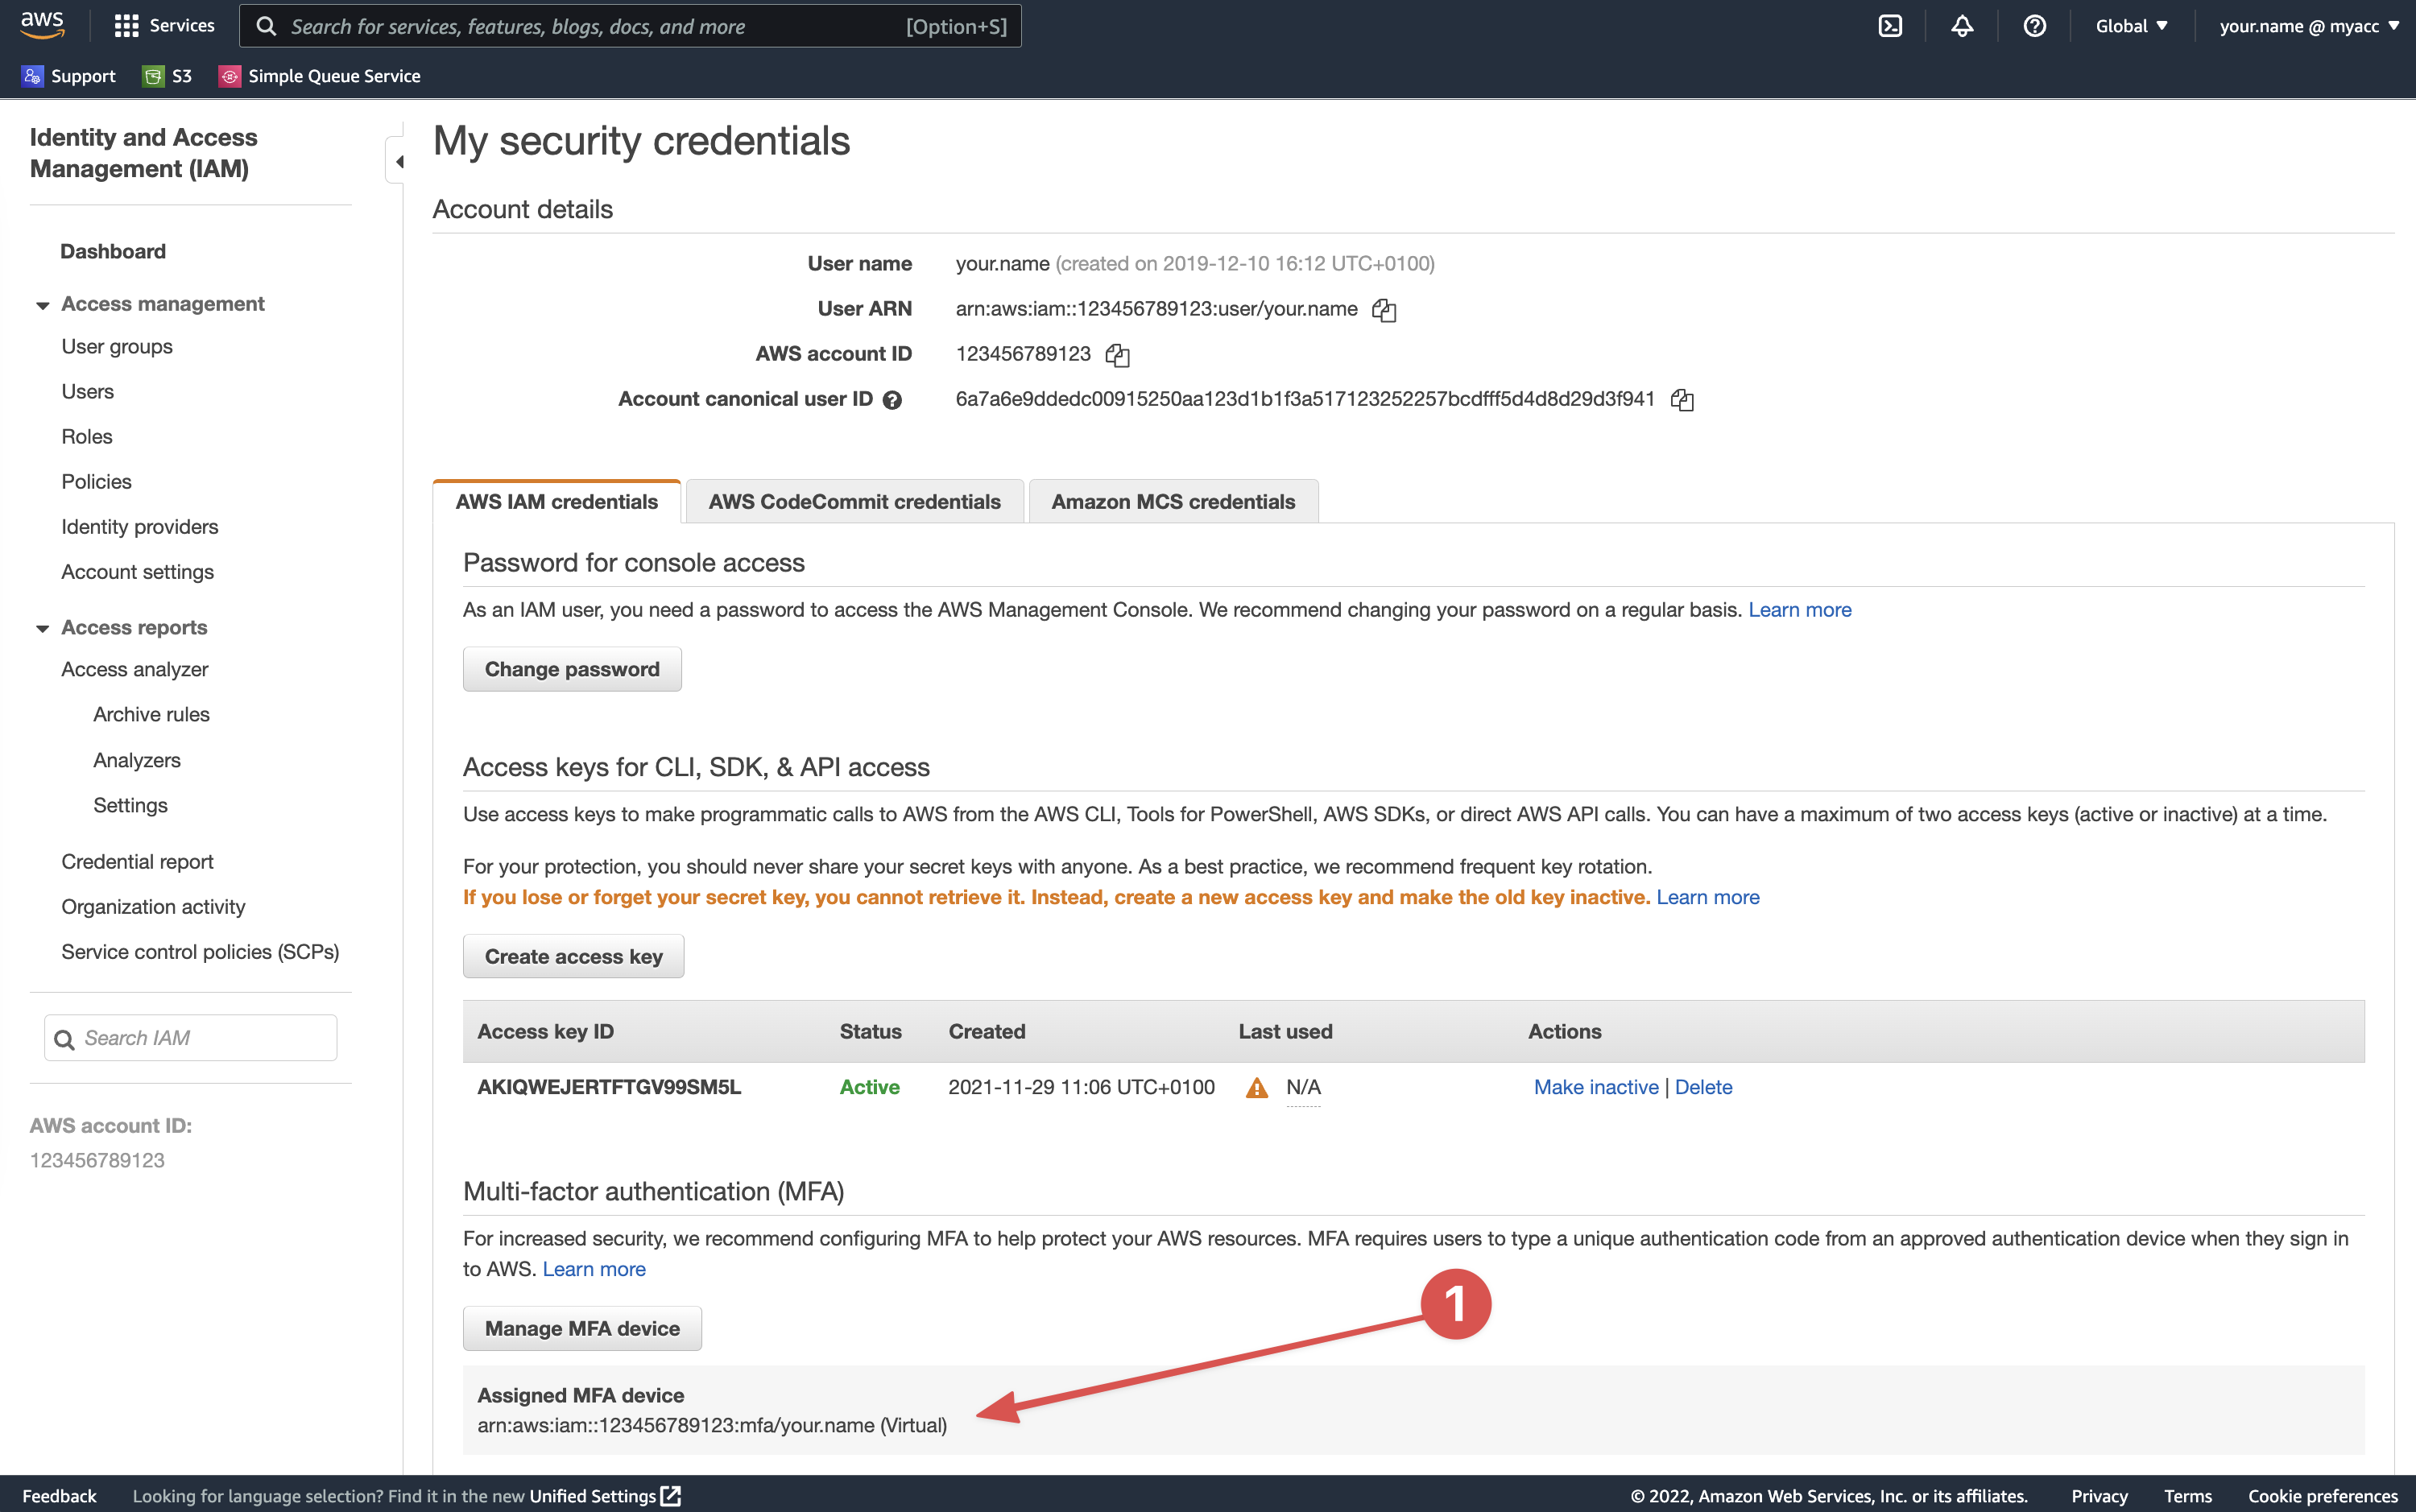Click the Create access key button

point(573,955)
